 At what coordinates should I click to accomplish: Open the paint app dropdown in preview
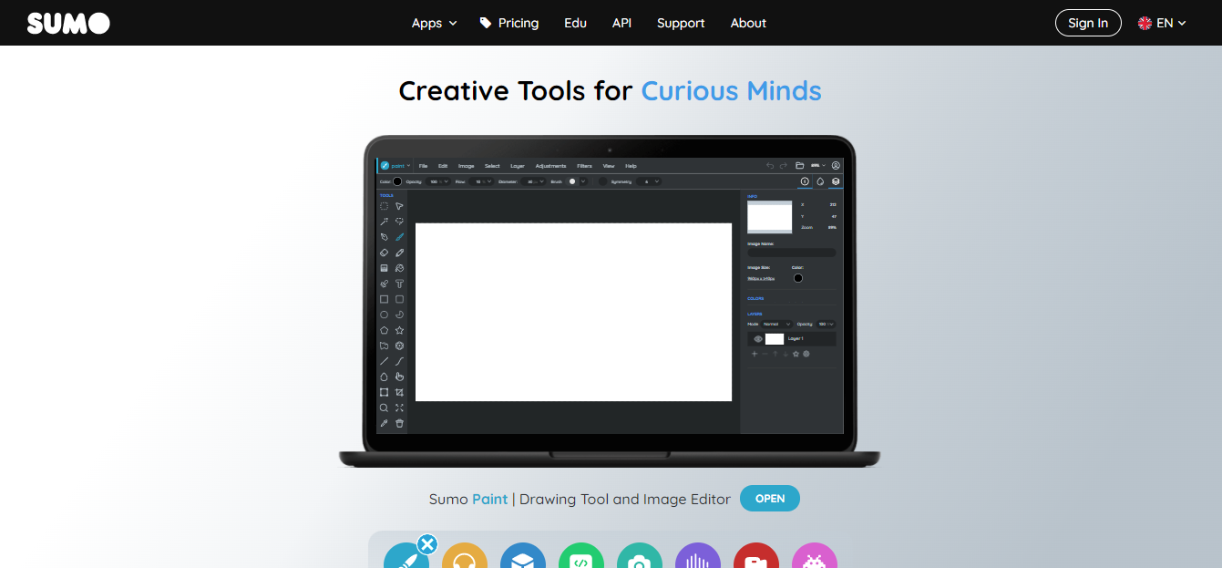[395, 166]
